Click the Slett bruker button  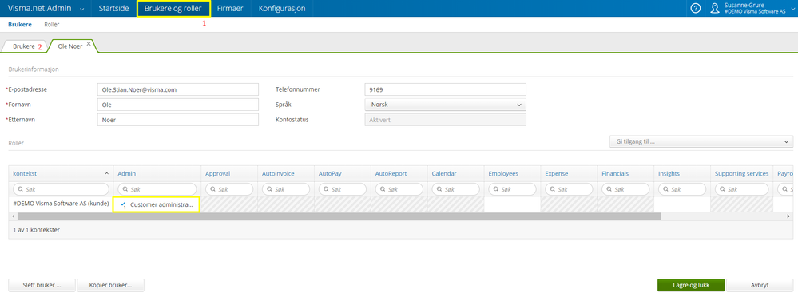[x=42, y=285]
